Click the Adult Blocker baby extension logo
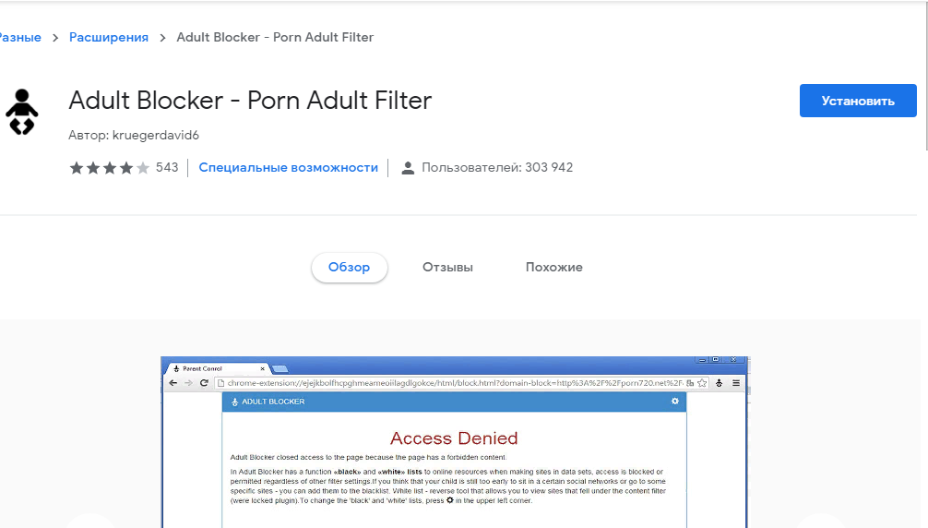 [22, 112]
